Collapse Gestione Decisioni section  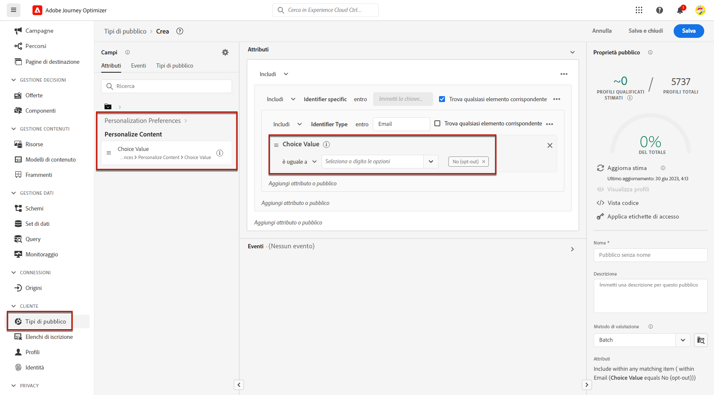coord(14,80)
